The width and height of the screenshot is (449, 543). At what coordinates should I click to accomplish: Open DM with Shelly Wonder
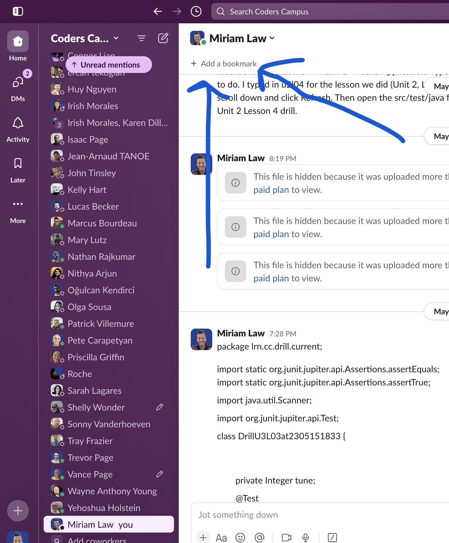tap(109, 407)
